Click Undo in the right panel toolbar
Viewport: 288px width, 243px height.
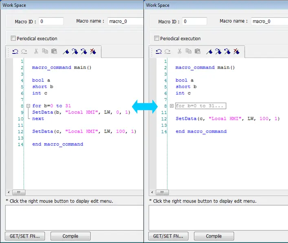point(159,51)
